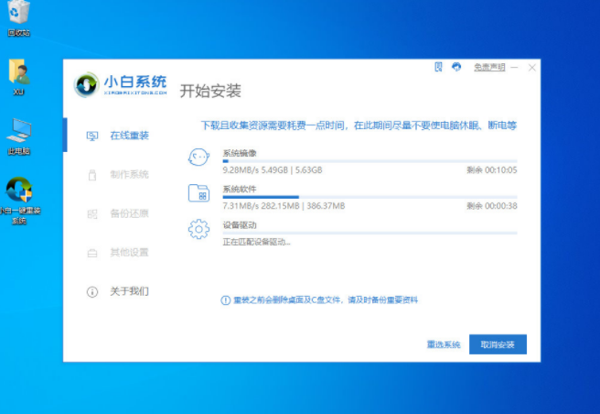Click the 设备驱动 gear icon
Viewport: 600px width, 414px height.
point(198,229)
